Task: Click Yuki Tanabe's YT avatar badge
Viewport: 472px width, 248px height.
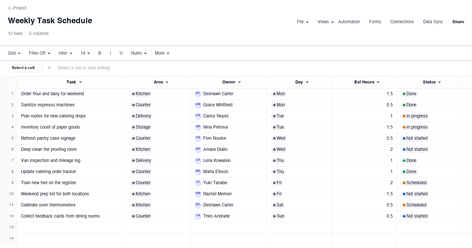Action: (x=198, y=183)
